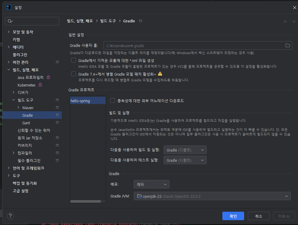This screenshot has width=298, height=225.
Task: Expand 도구 tree node
Action: (x=8, y=175)
